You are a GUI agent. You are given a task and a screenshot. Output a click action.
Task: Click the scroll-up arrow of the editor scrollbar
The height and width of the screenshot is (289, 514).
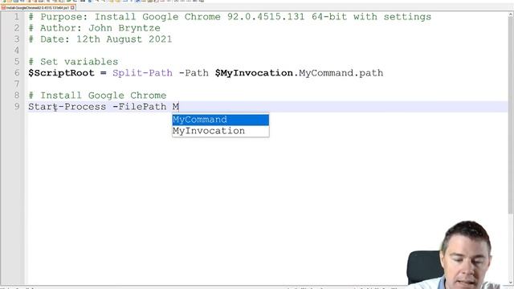[511, 14]
